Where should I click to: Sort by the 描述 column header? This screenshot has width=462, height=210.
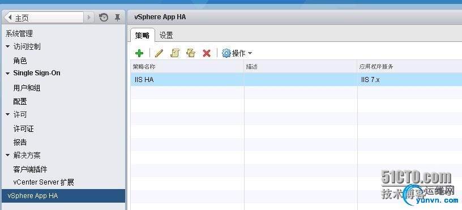301,67
